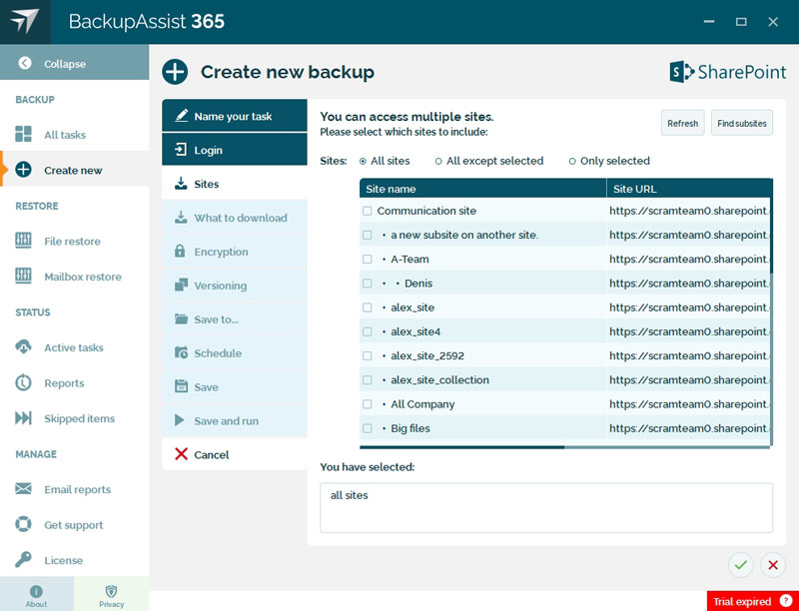Tick the All Company checkbox
The image size is (799, 611).
coord(367,404)
